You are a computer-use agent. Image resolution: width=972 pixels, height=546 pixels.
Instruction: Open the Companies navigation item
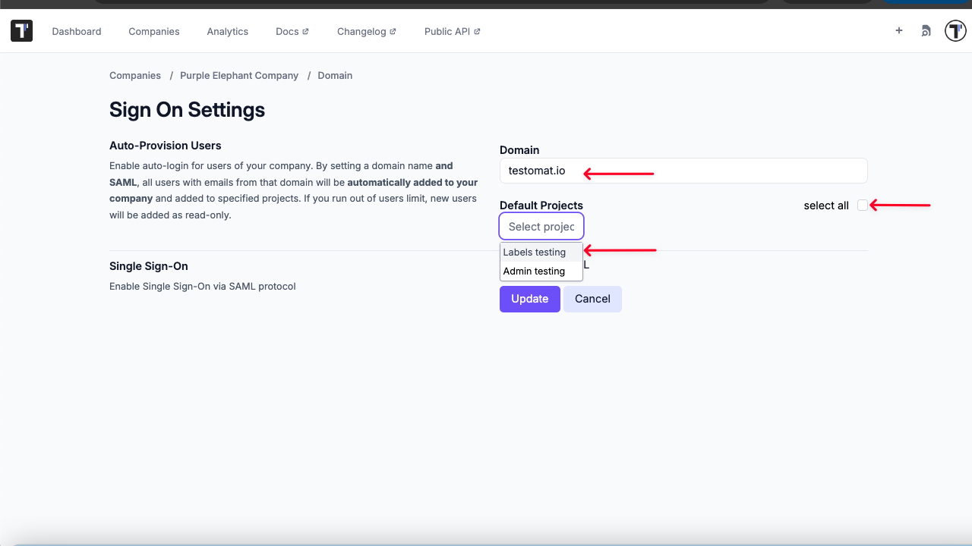tap(153, 31)
